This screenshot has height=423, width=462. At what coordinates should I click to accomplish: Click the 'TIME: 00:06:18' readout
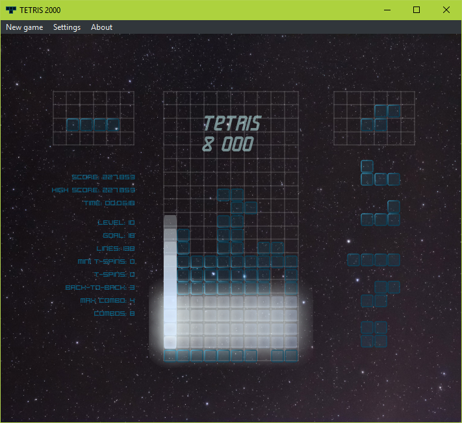click(110, 203)
